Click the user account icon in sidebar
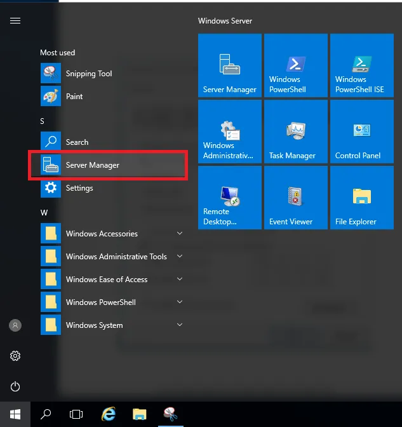Screen dimensions: 402x427 (15, 325)
